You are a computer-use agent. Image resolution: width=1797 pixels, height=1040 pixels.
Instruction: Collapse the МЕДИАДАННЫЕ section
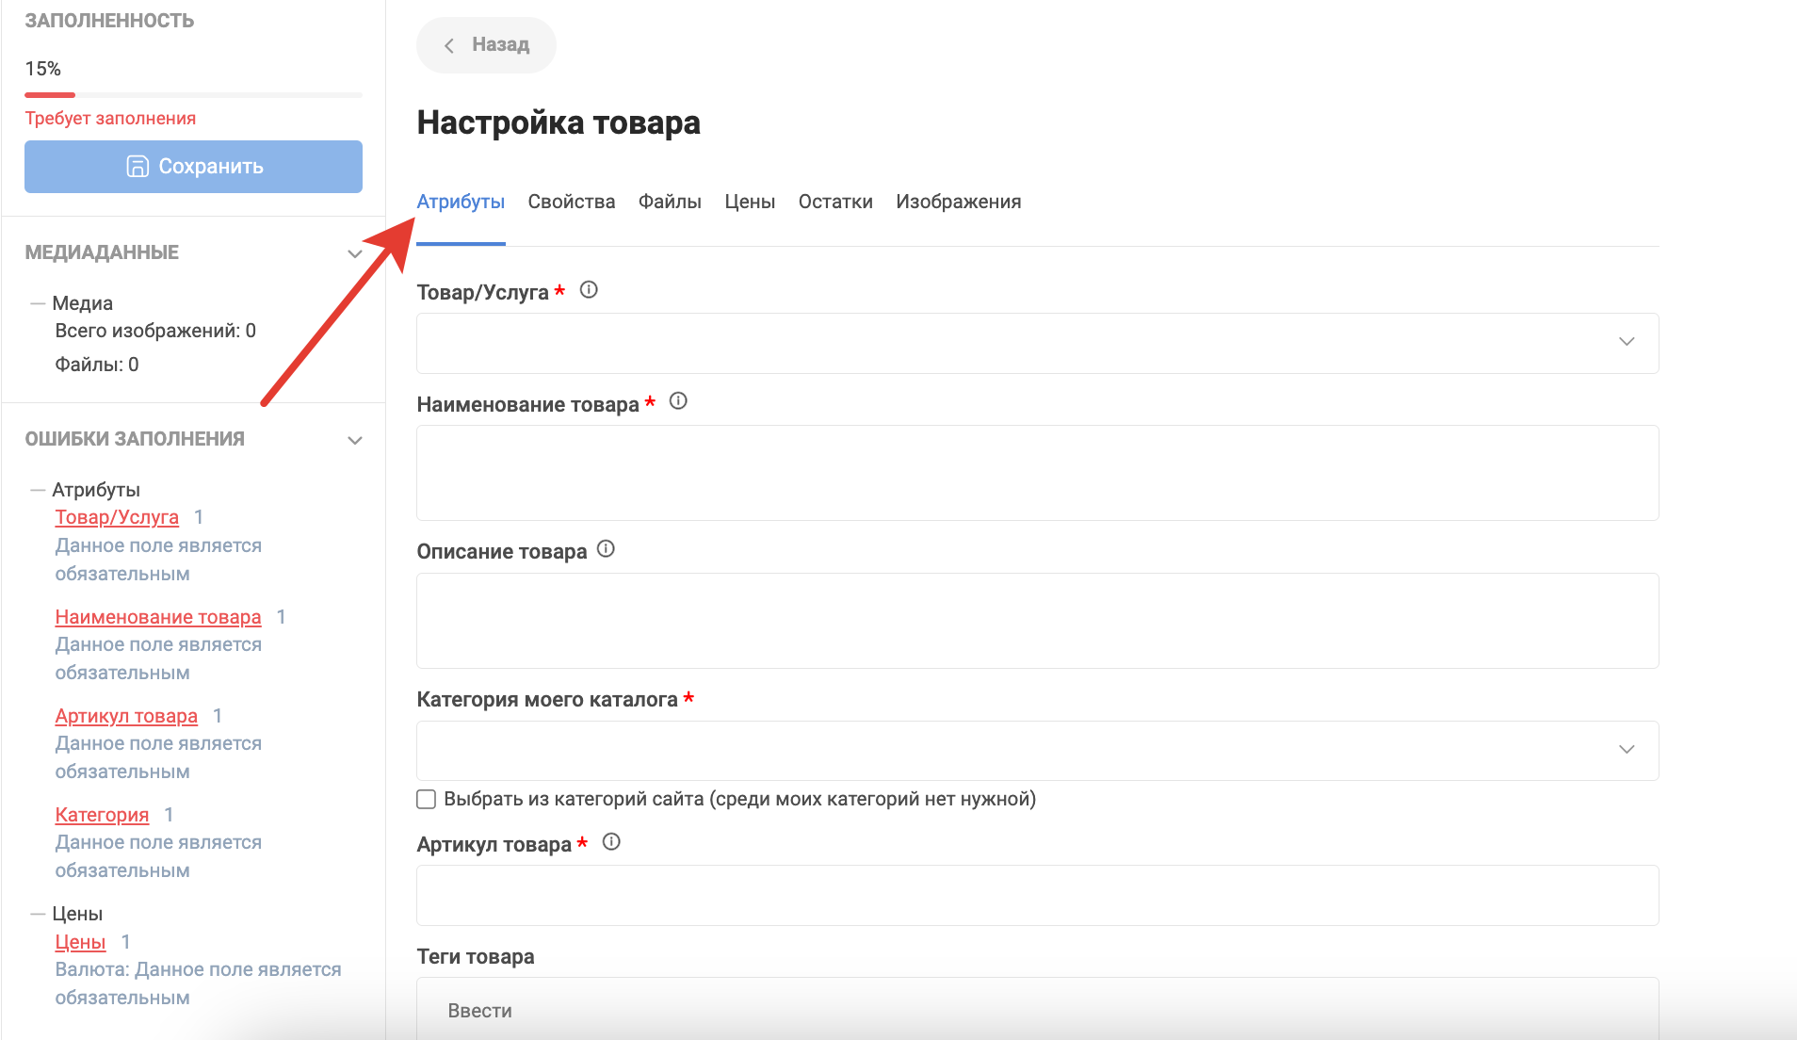pos(355,253)
